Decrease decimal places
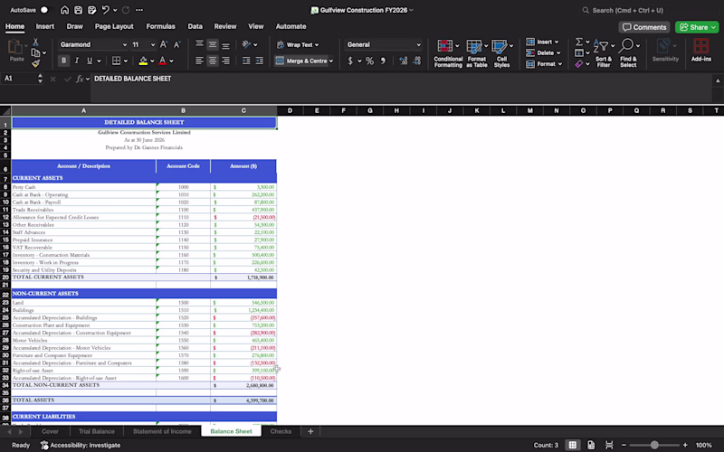Viewport: 724px width, 452px height. [417, 61]
